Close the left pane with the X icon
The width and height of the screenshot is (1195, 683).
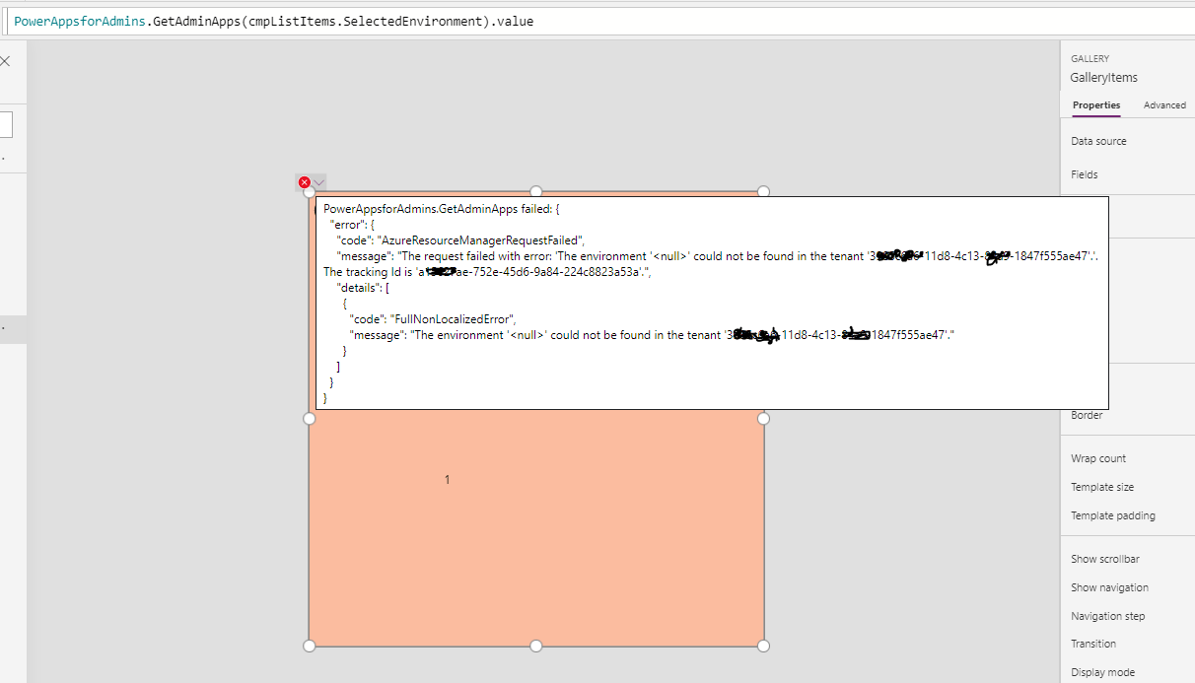pyautogui.click(x=5, y=61)
